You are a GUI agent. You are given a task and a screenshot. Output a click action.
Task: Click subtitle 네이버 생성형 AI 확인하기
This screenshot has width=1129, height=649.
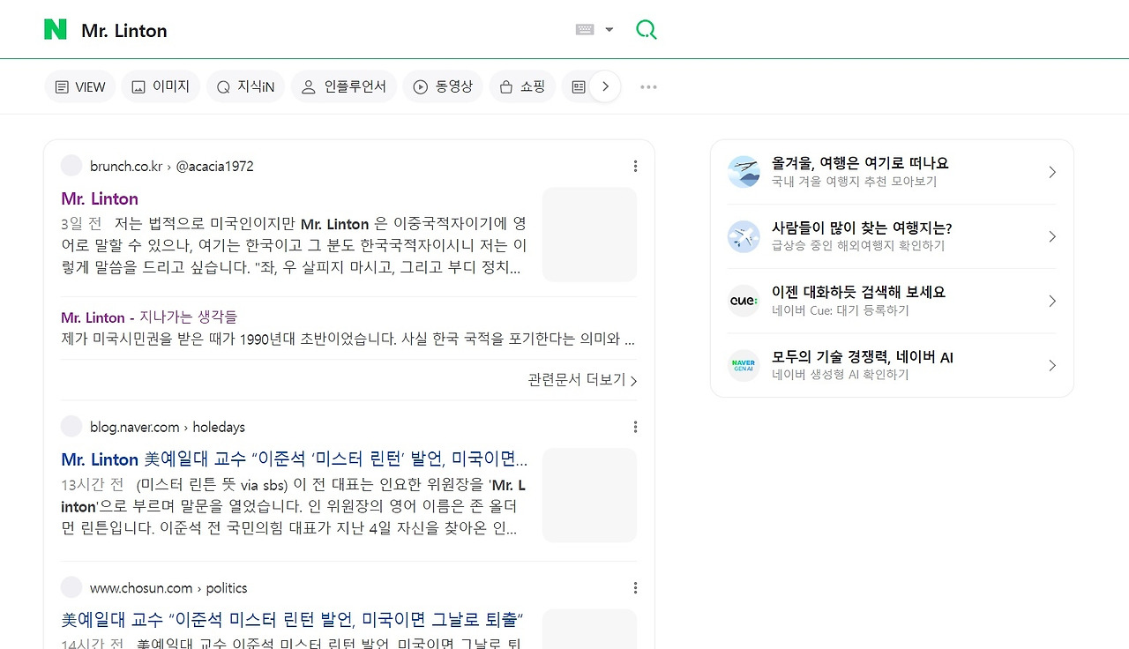(x=841, y=375)
